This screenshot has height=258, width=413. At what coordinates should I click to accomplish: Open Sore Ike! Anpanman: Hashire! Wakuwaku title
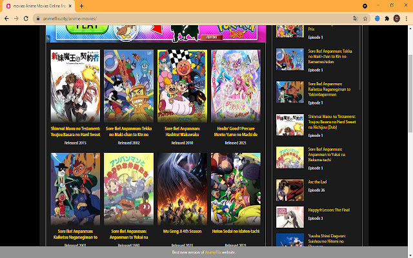point(182,132)
